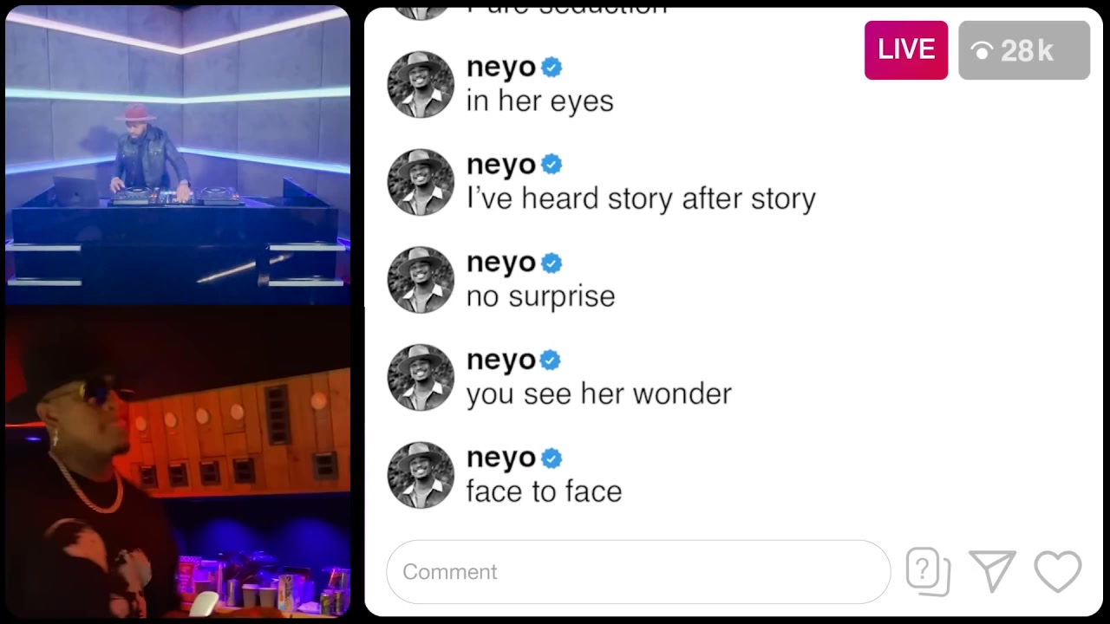Open neyo avatar beside 'no surprise'
Viewport: 1110px width, 624px height.
pyautogui.click(x=421, y=280)
